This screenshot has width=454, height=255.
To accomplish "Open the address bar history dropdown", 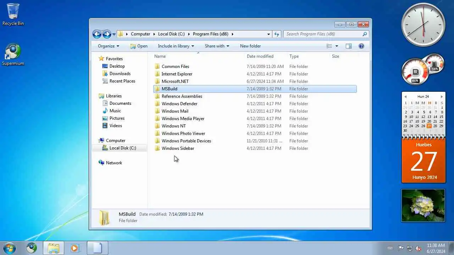I will [268, 34].
